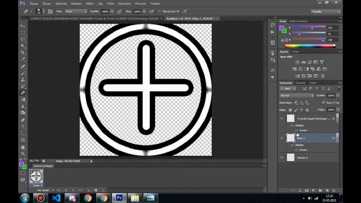Add Levels adjustment
This screenshot has height=203, width=361.
click(303, 62)
